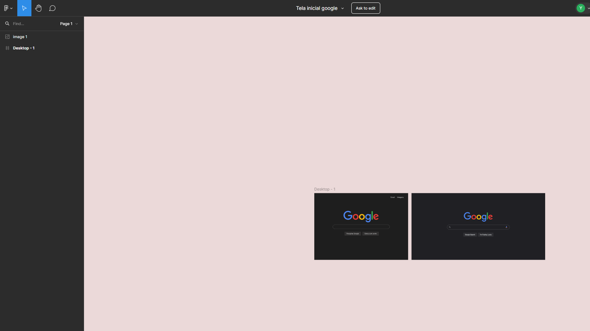Open the user avatar Y
Screen dimensions: 590x331
point(580,8)
